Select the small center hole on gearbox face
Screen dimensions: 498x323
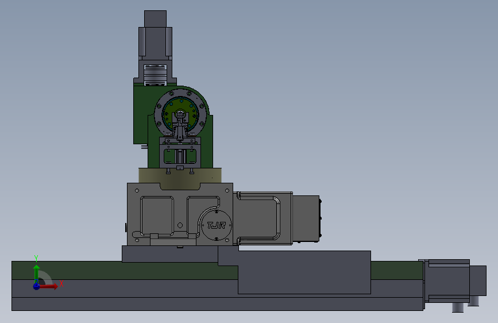click(x=180, y=225)
